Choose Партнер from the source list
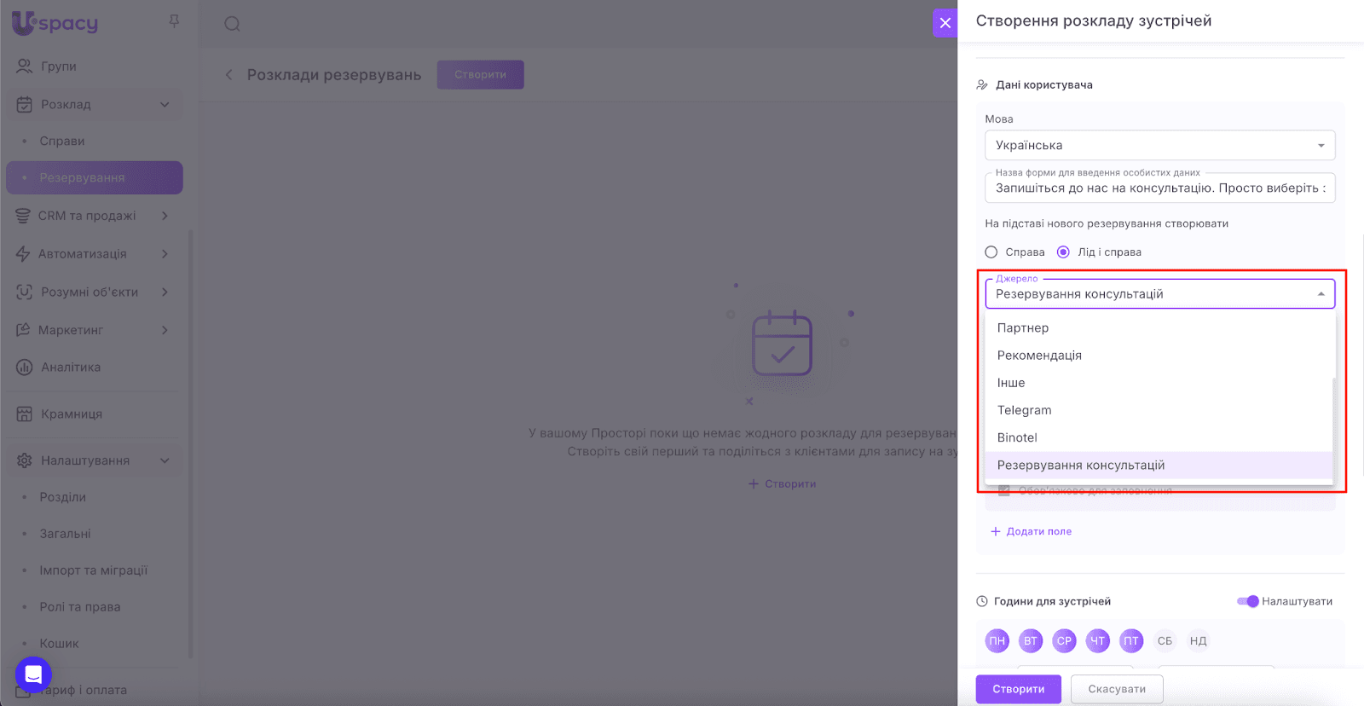Screen dimensions: 1364x706 click(1159, 328)
